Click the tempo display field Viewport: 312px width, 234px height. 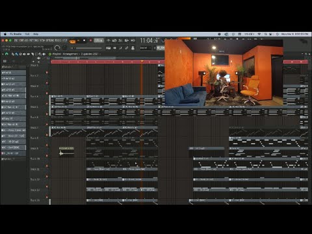coord(99,40)
